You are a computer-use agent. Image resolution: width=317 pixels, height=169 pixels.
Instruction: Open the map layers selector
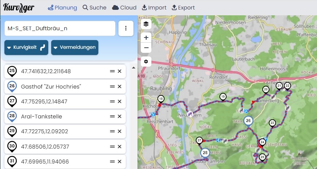(146, 24)
